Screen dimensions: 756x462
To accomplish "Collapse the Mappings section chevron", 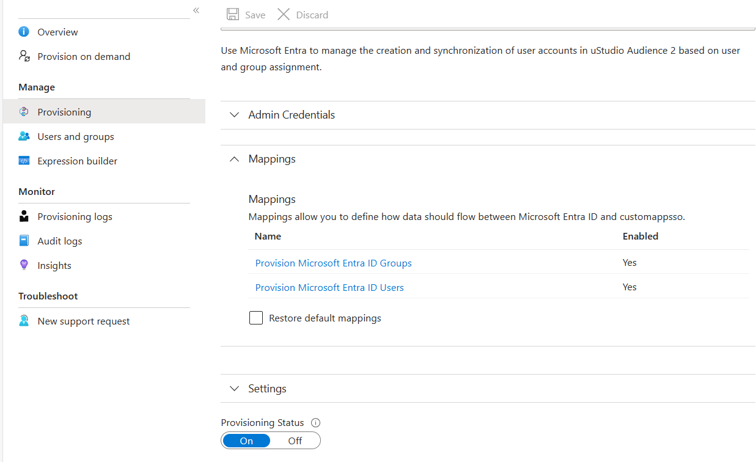I will coord(234,159).
